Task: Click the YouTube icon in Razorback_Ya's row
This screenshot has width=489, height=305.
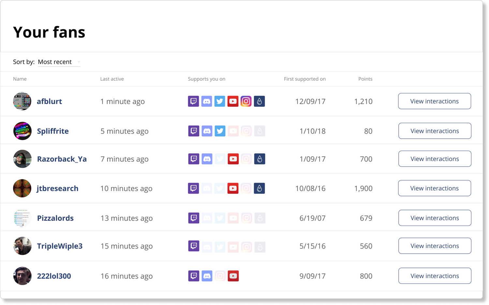Action: [x=233, y=159]
